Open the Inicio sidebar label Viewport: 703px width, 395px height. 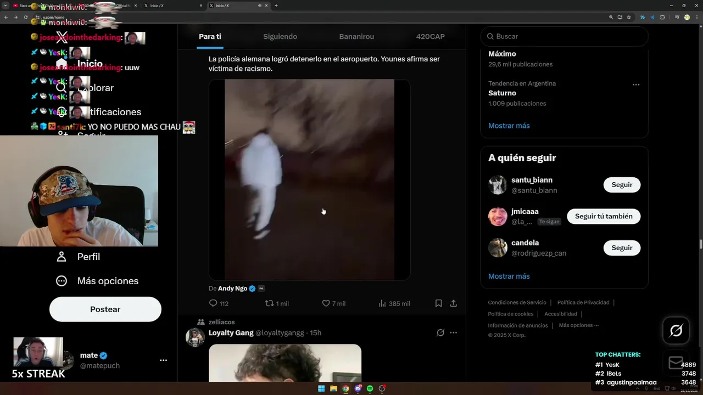[90, 64]
